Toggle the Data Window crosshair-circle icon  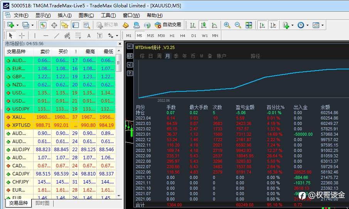click(x=54, y=25)
